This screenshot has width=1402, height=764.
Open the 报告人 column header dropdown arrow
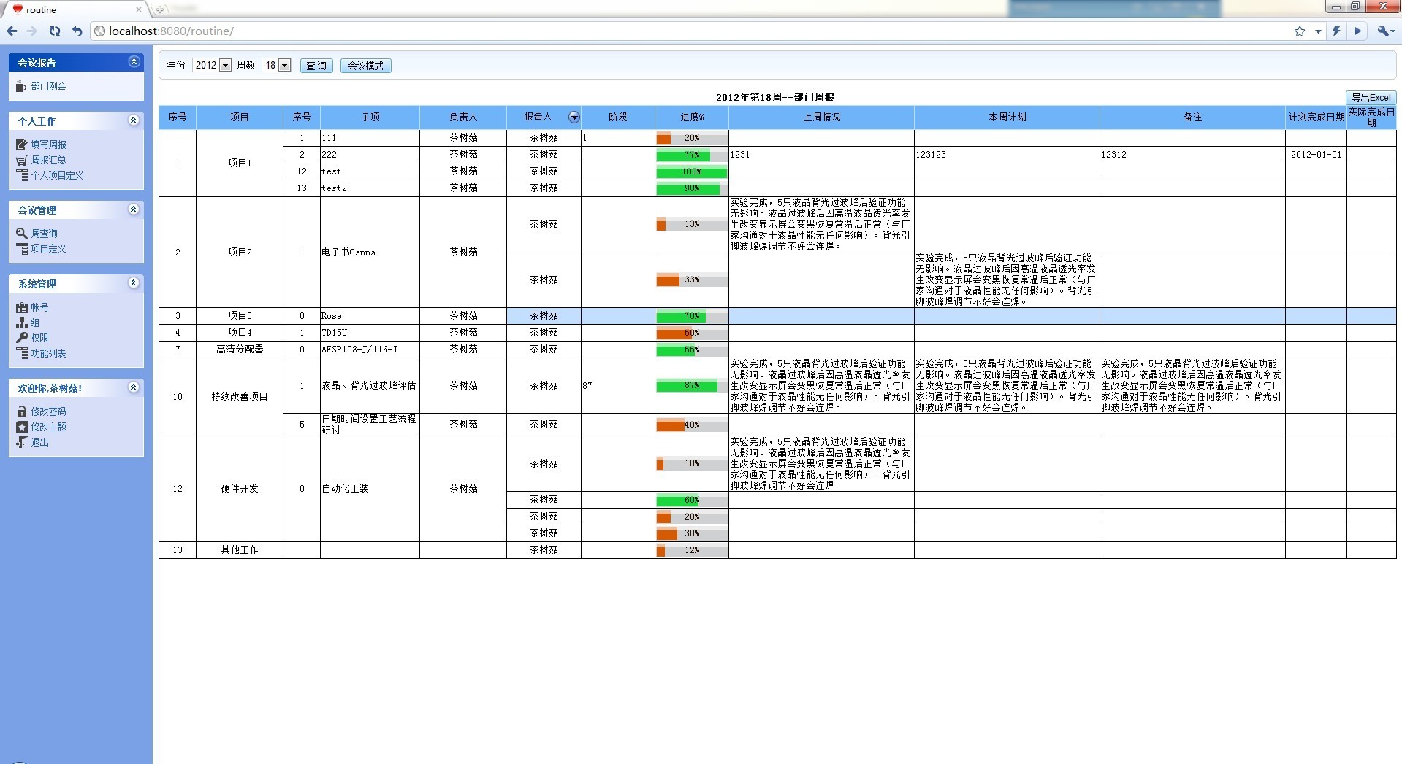pyautogui.click(x=574, y=117)
